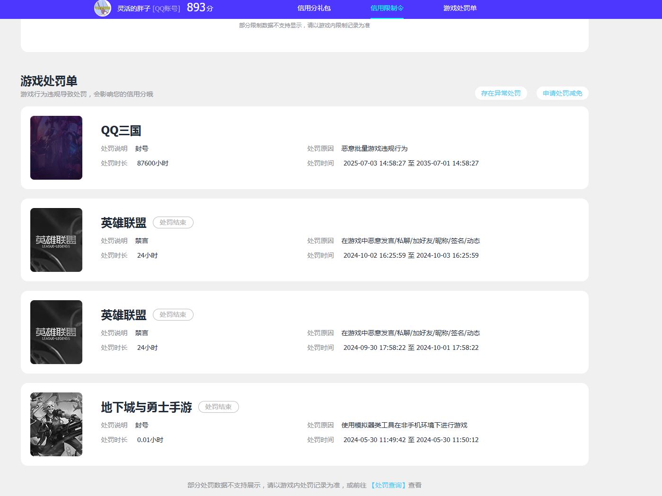Image resolution: width=662 pixels, height=496 pixels.
Task: Open the QQ三国 game cover image
Action: tap(56, 148)
